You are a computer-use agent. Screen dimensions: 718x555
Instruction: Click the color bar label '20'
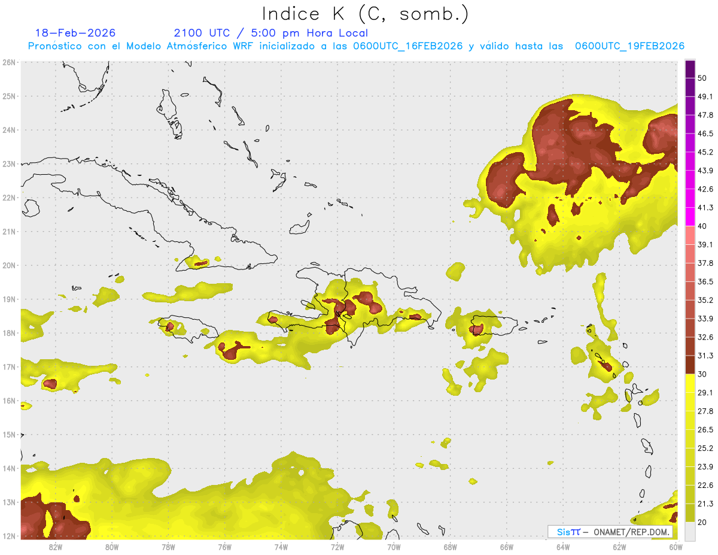703,523
